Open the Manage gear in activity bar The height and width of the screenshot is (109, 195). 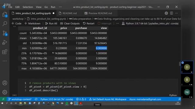tap(5, 92)
